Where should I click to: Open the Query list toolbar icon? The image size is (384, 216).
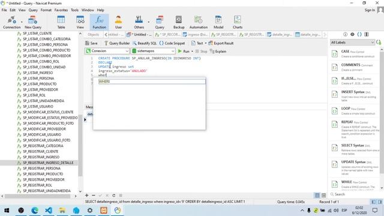click(x=160, y=22)
